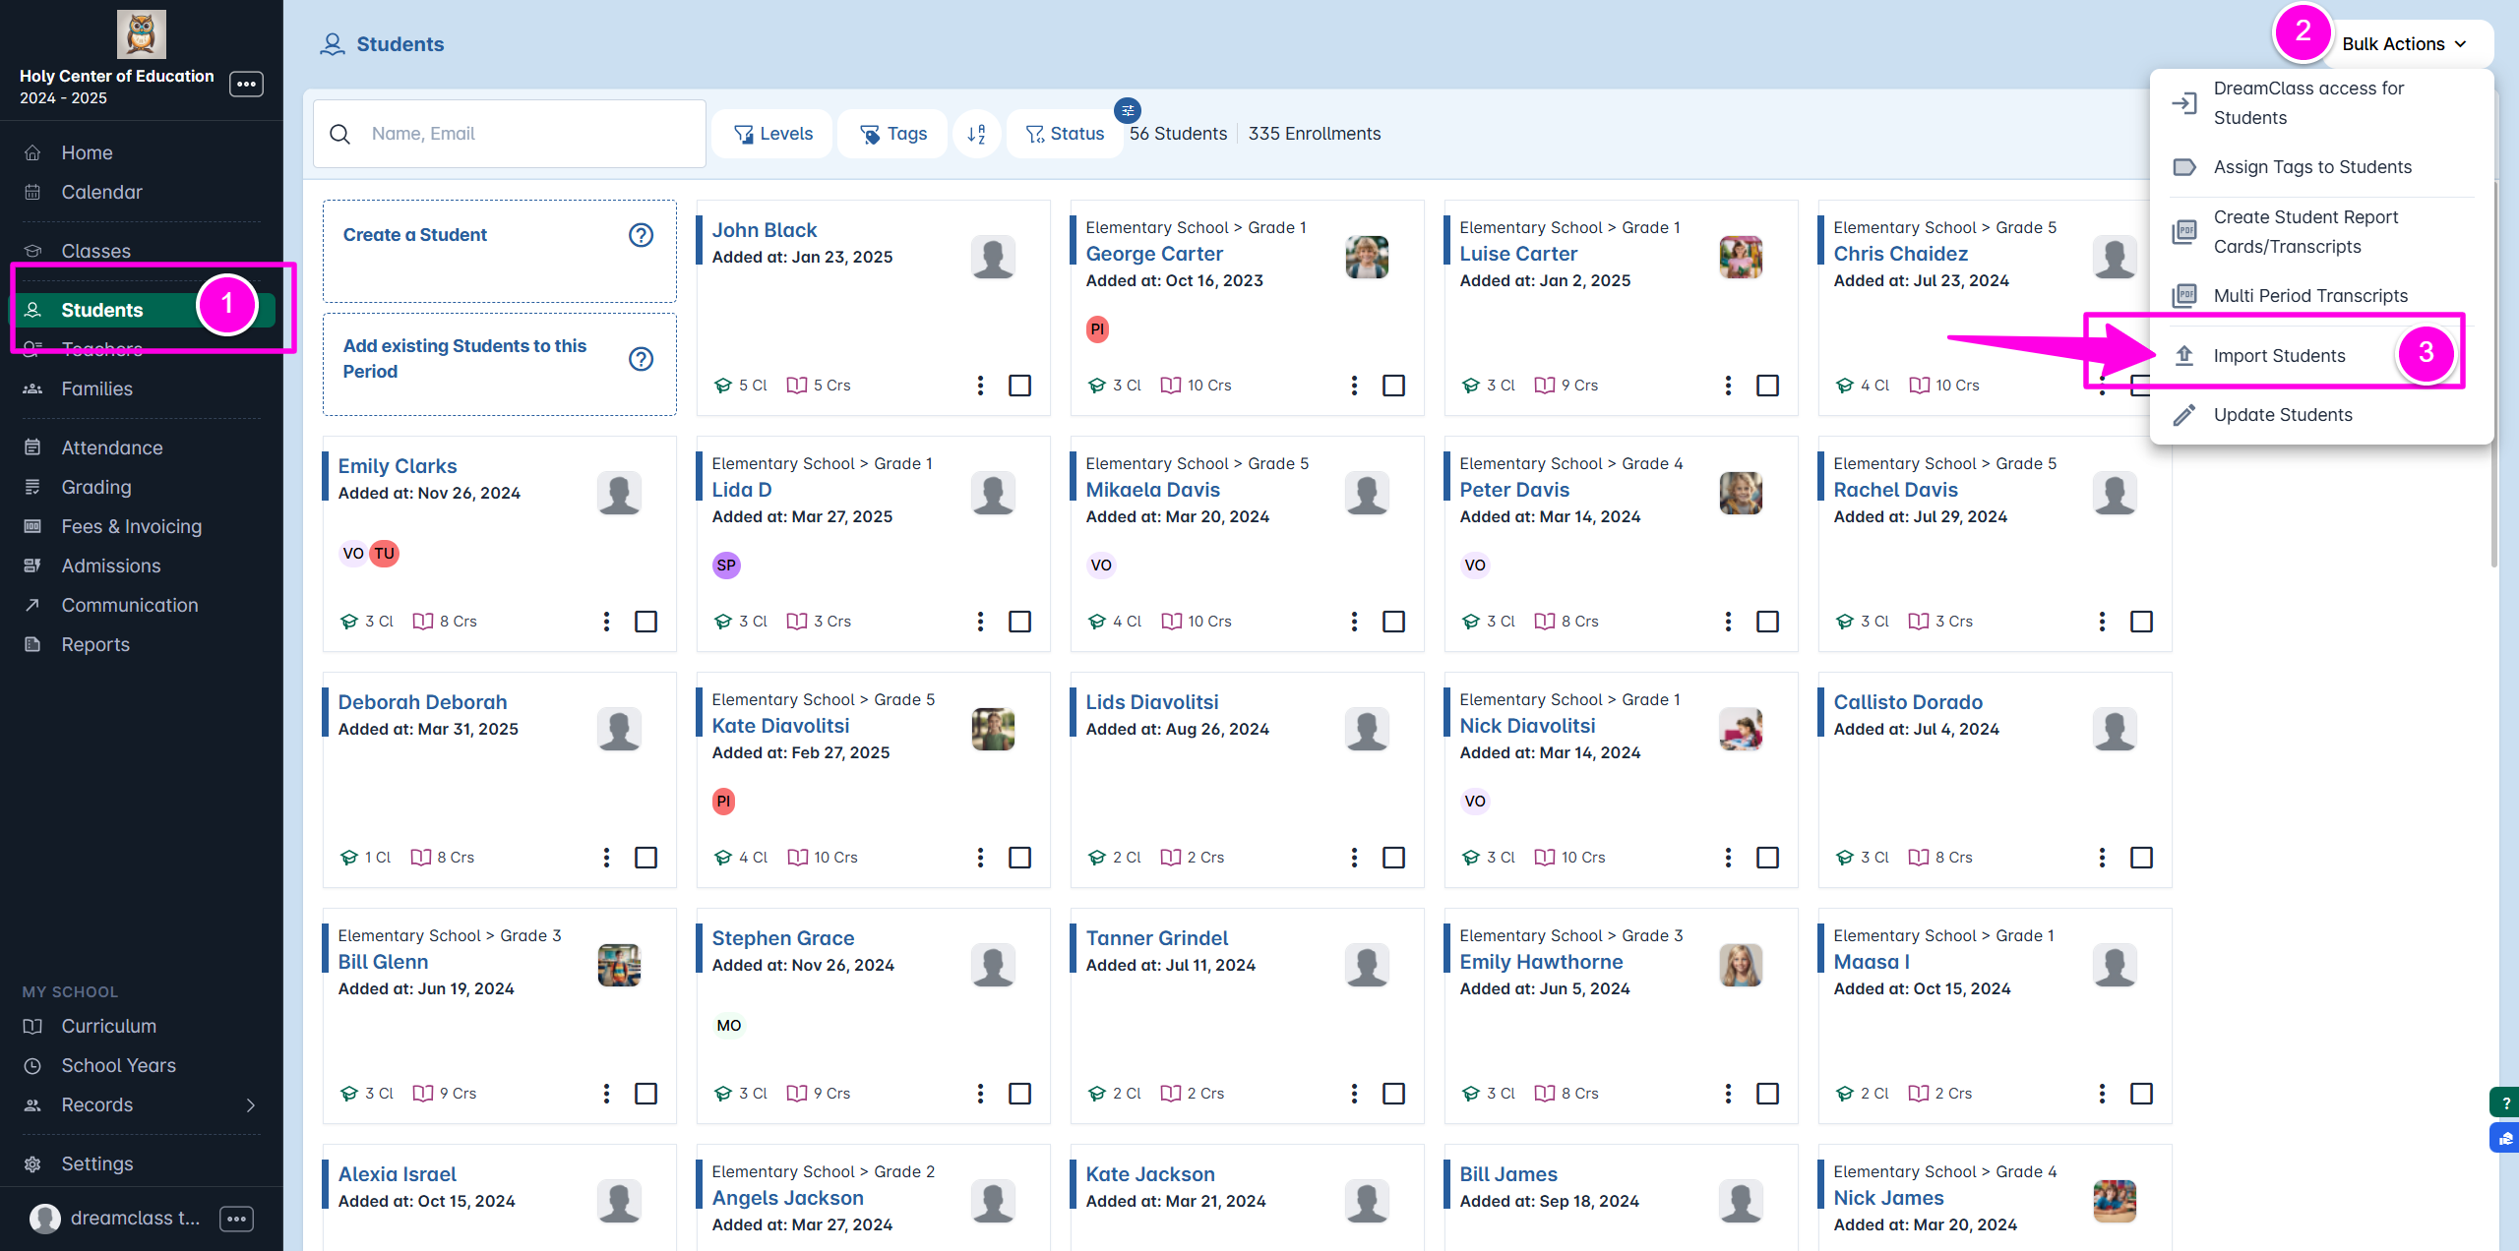Choose Update Students option
The width and height of the screenshot is (2519, 1251).
tap(2322, 415)
